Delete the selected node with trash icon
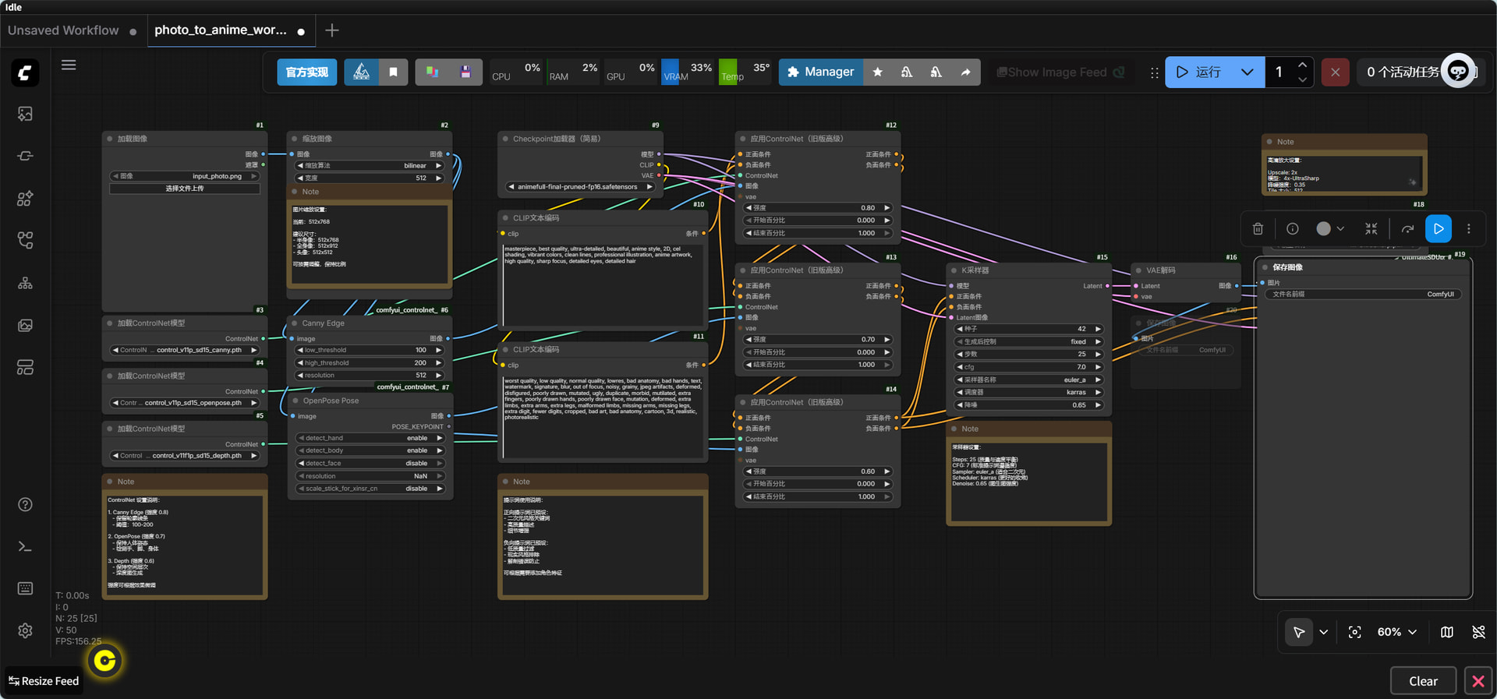Viewport: 1497px width, 699px height. tap(1258, 229)
